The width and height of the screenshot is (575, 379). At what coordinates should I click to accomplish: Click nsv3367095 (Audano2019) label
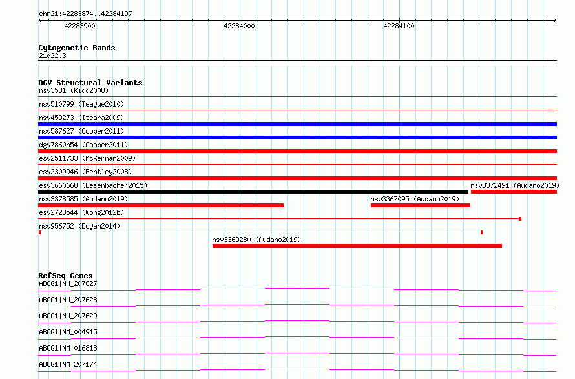[415, 199]
